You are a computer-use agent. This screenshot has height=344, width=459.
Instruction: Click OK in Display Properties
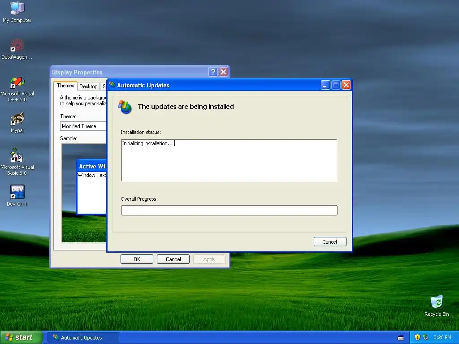(x=137, y=259)
